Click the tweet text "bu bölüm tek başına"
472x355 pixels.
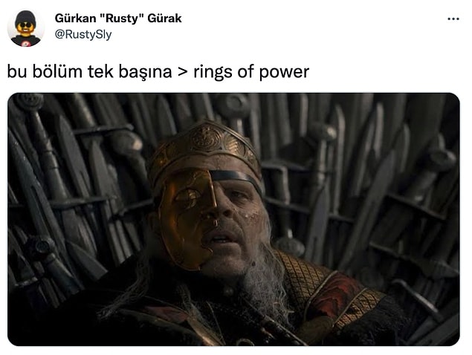pos(89,72)
